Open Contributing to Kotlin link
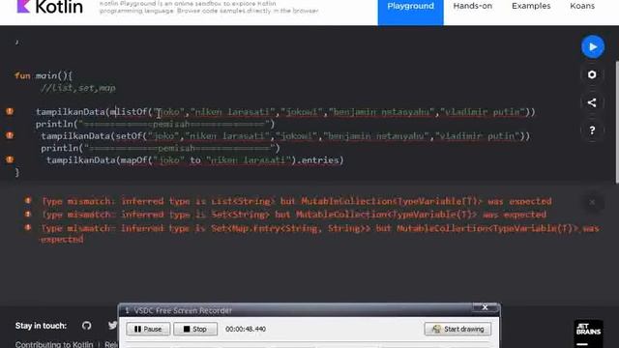 pos(54,344)
